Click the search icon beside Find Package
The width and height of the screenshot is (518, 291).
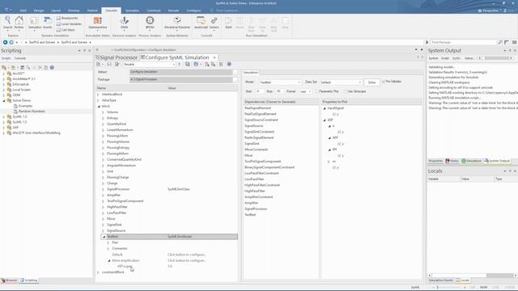tap(500, 42)
